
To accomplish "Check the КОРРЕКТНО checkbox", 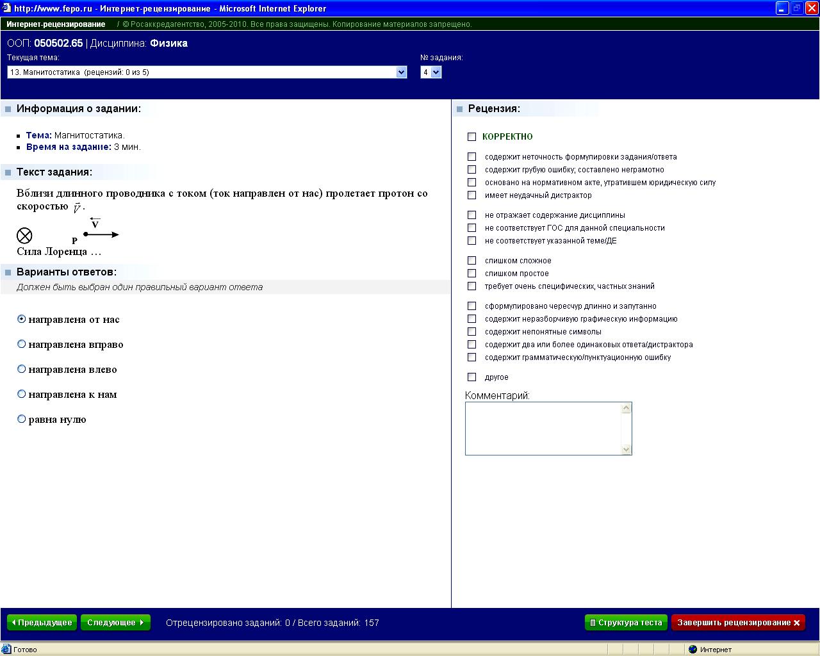I will tap(472, 136).
